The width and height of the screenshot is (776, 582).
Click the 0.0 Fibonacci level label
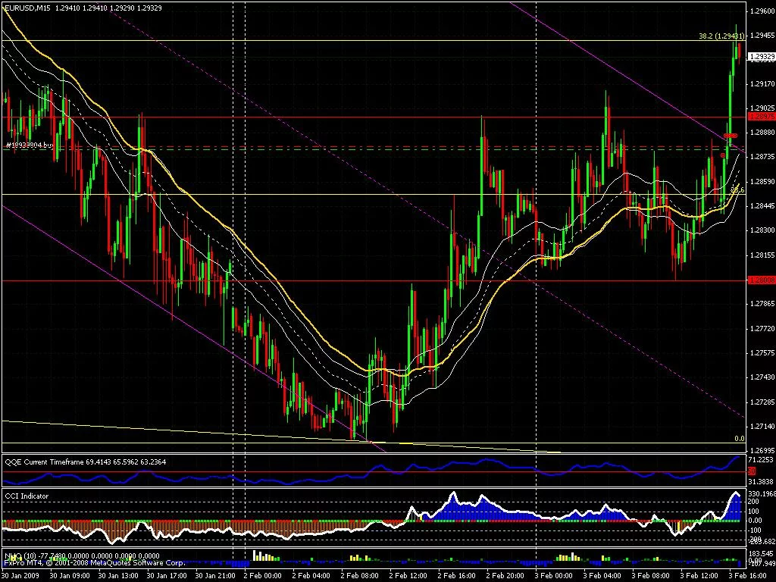[740, 439]
